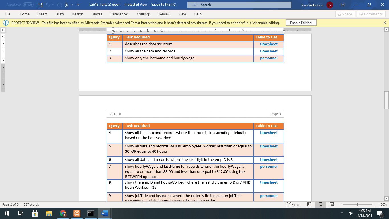Switch to Read Mode view
389x219 pixels.
309,204
